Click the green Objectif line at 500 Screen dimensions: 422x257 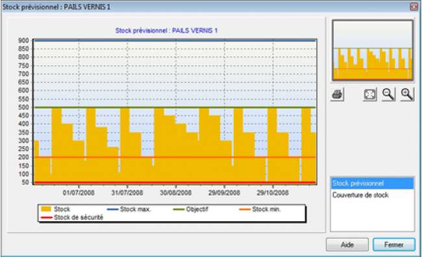click(175, 107)
